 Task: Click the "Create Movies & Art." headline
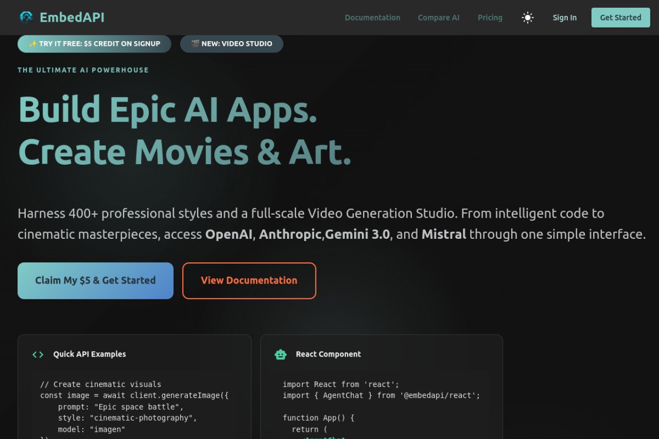tap(184, 152)
